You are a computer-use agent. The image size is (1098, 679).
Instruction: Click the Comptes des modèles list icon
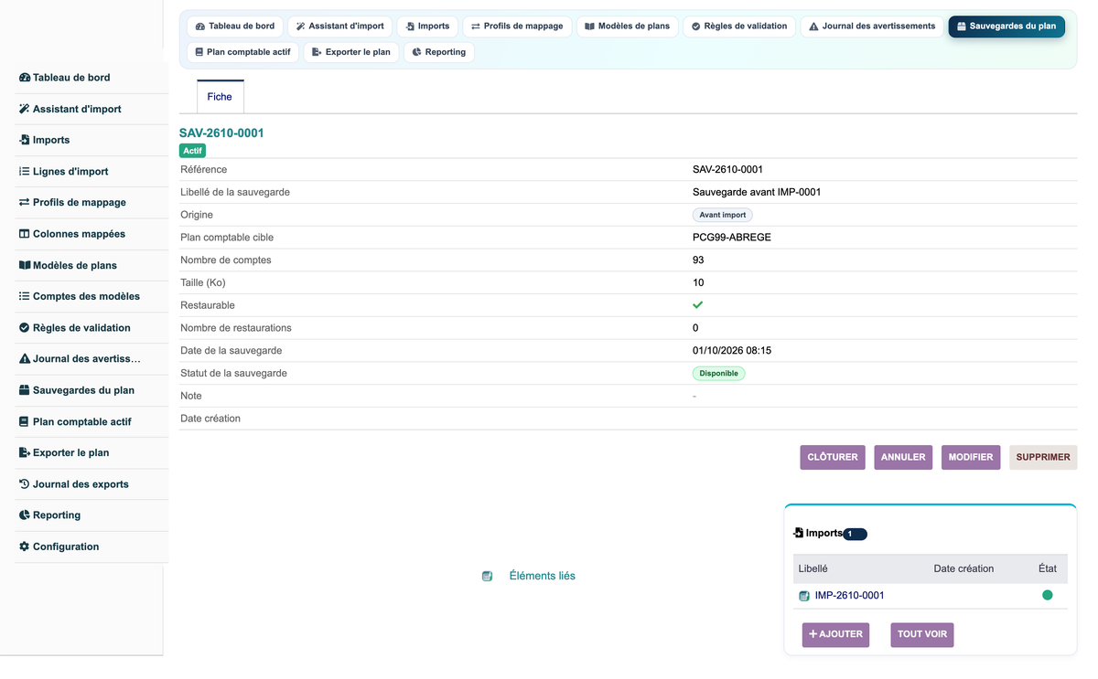25,296
